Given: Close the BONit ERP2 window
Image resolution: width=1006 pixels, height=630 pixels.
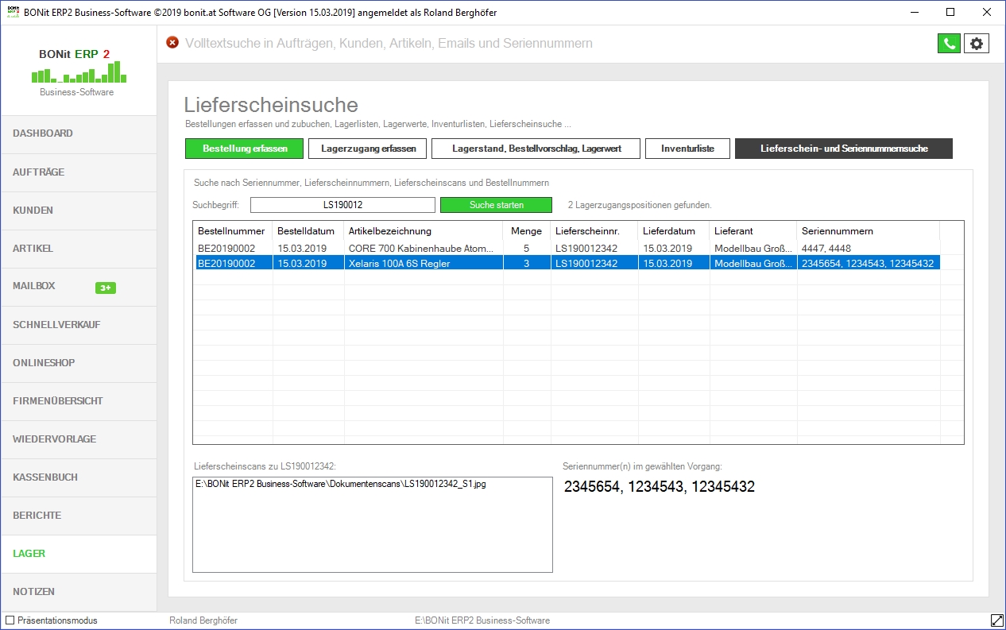Looking at the screenshot, I should (x=987, y=12).
